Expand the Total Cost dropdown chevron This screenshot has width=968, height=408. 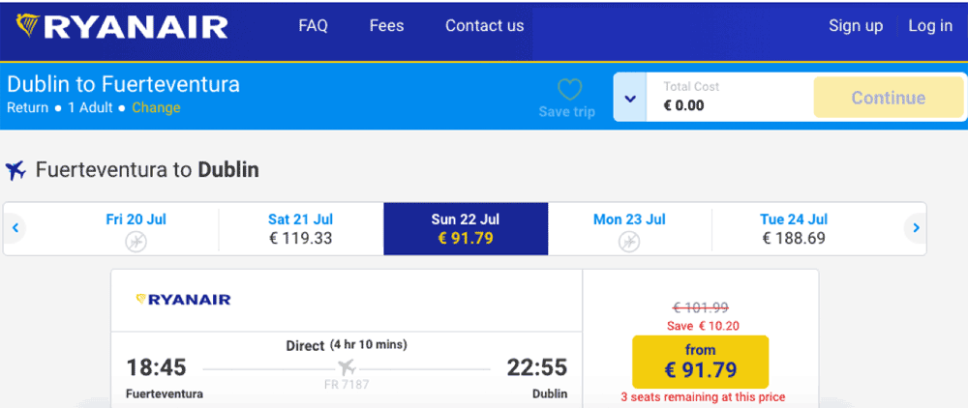[x=630, y=98]
